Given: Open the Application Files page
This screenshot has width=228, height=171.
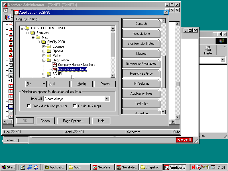Looking at the screenshot, I should (x=141, y=93).
